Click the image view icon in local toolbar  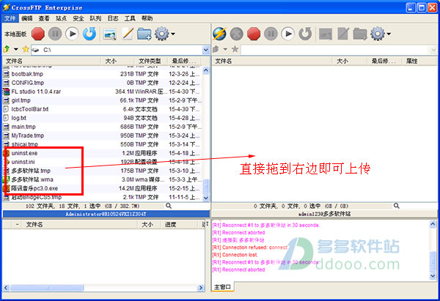(110, 34)
